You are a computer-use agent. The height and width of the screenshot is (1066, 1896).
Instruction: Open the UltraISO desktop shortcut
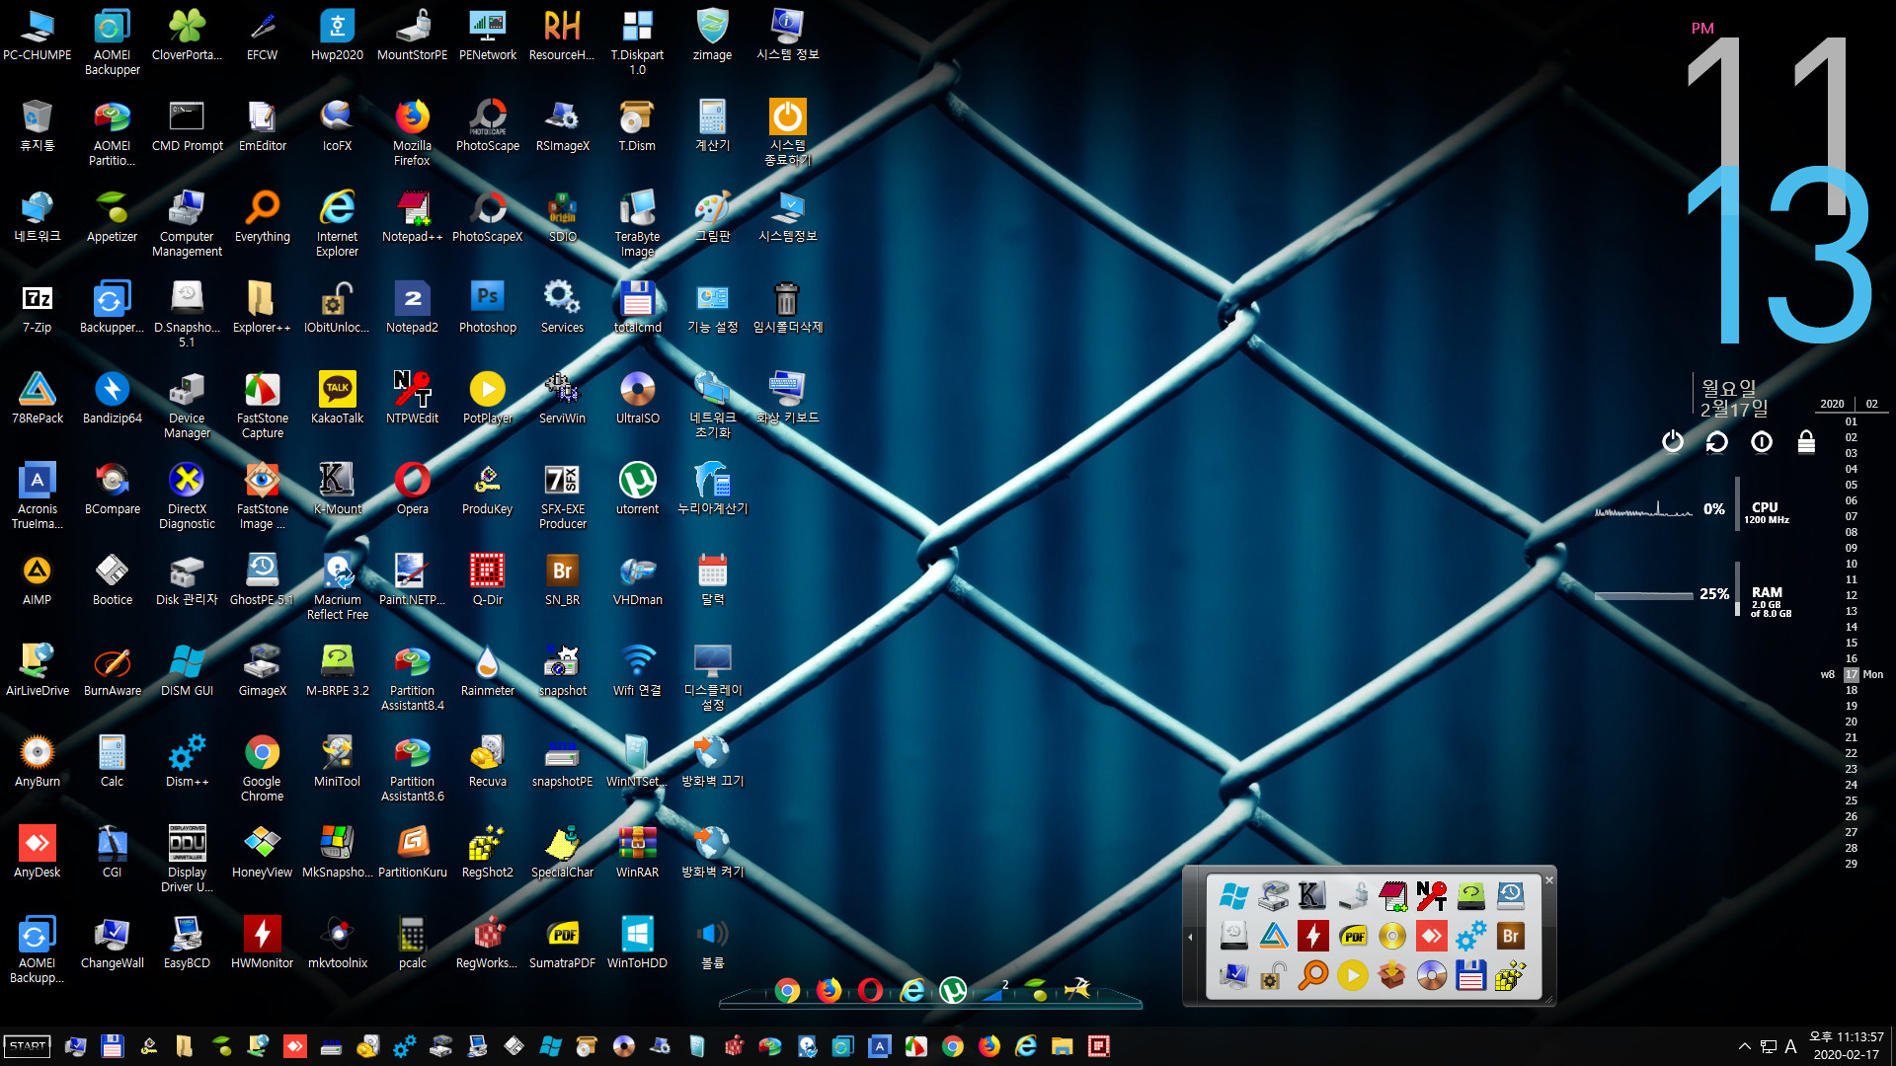coord(637,399)
